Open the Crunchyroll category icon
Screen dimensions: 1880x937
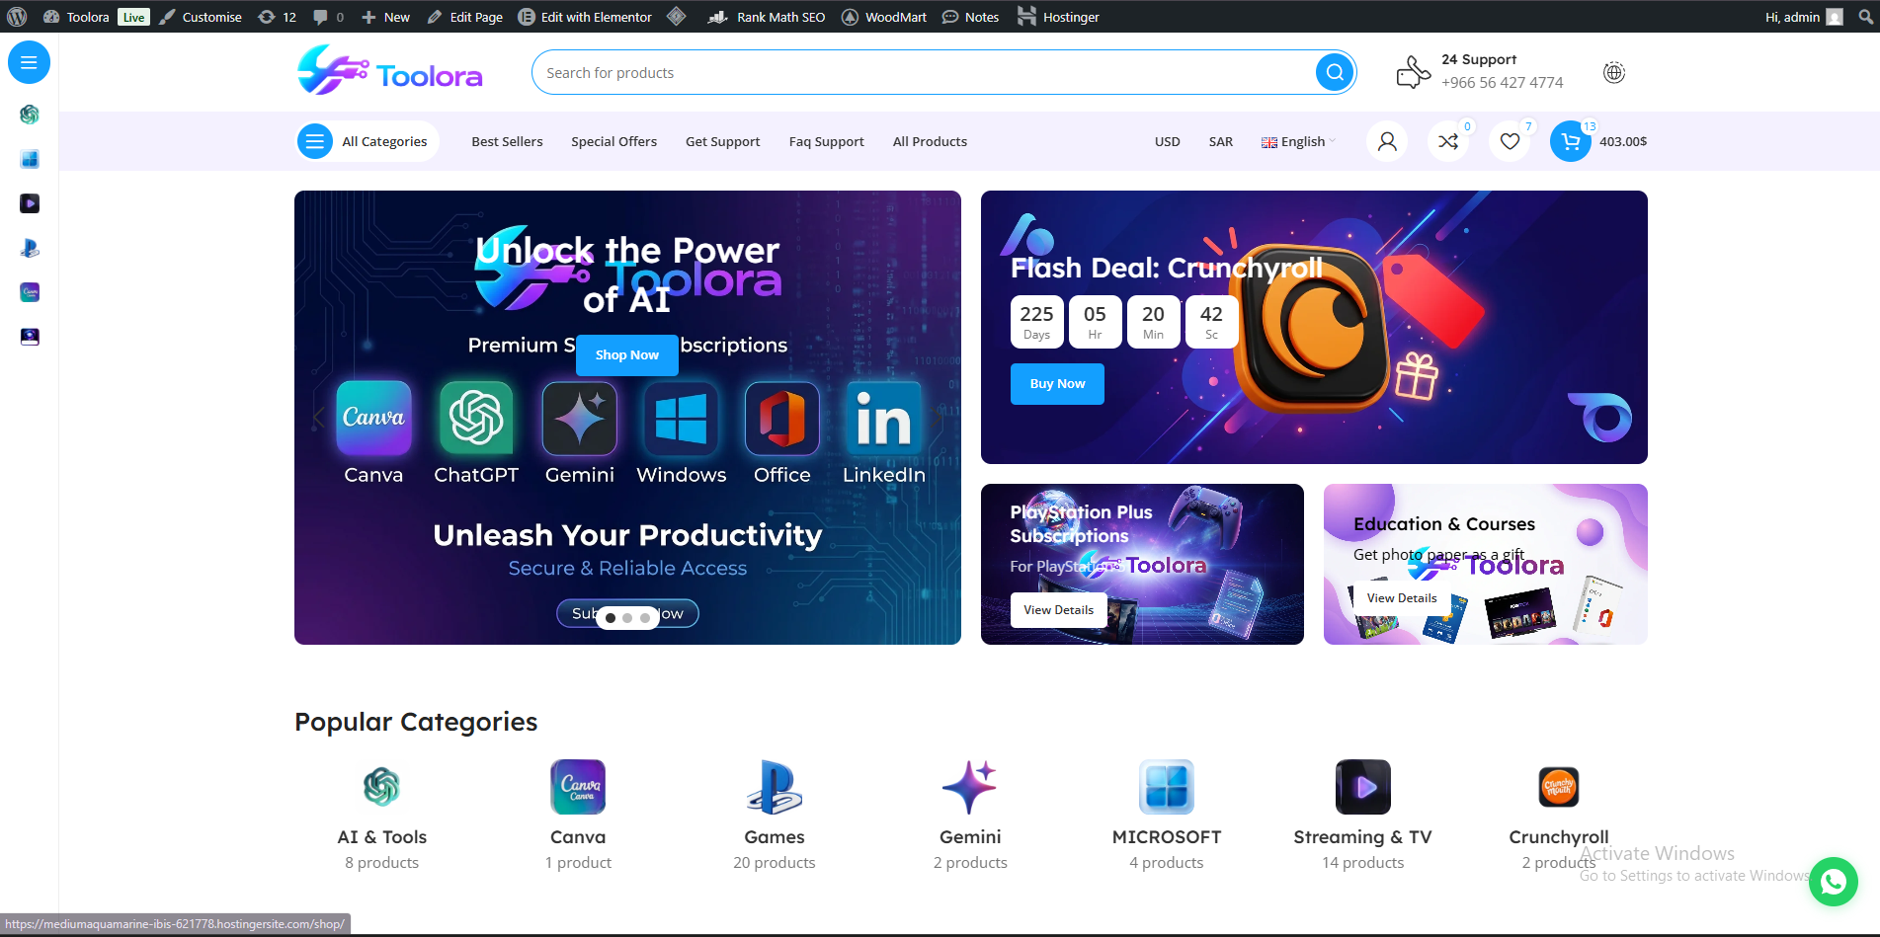(x=1559, y=787)
